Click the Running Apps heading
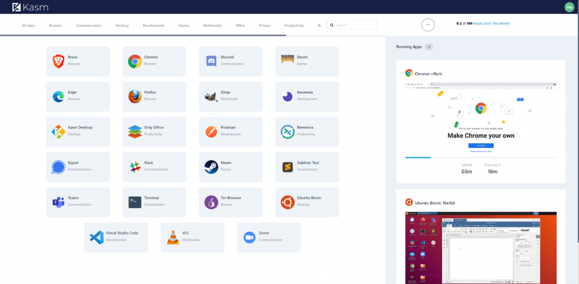The height and width of the screenshot is (284, 579). [409, 47]
